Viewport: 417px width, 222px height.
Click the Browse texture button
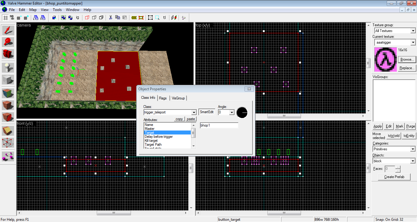tap(407, 59)
